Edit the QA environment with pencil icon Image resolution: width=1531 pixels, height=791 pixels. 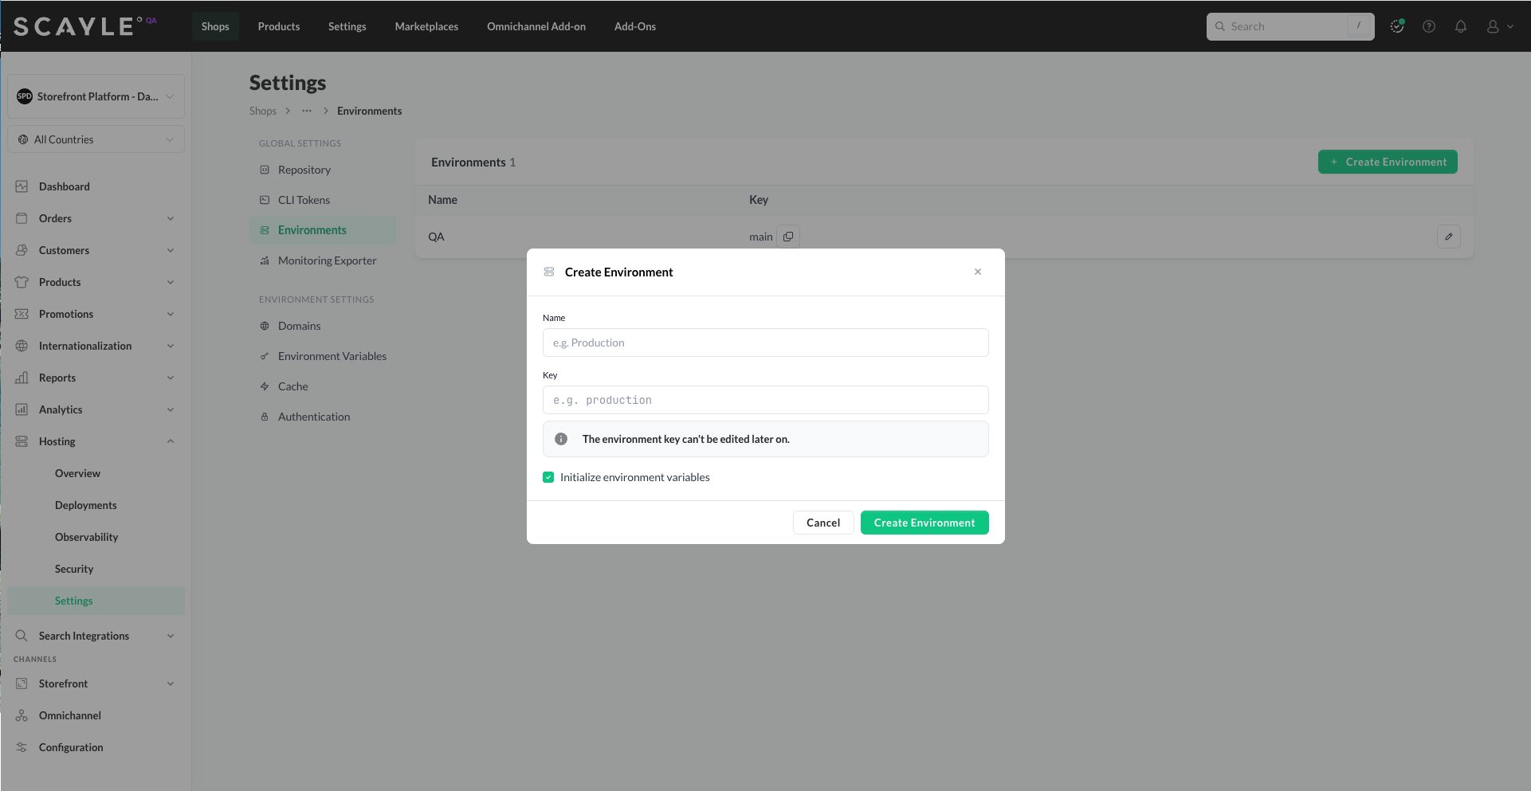1449,237
